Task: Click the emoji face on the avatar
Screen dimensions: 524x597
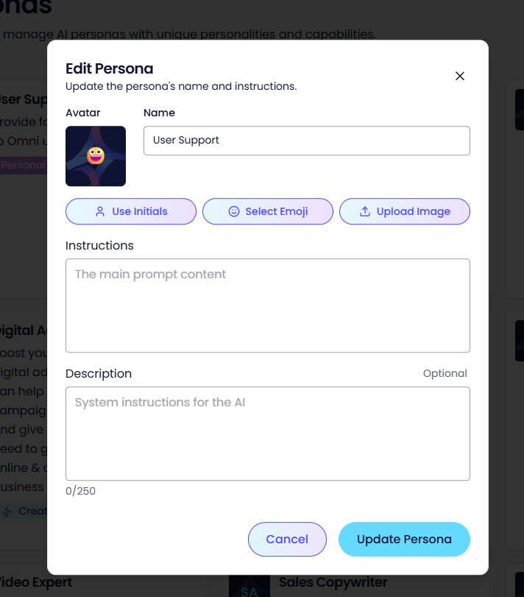Action: point(96,155)
